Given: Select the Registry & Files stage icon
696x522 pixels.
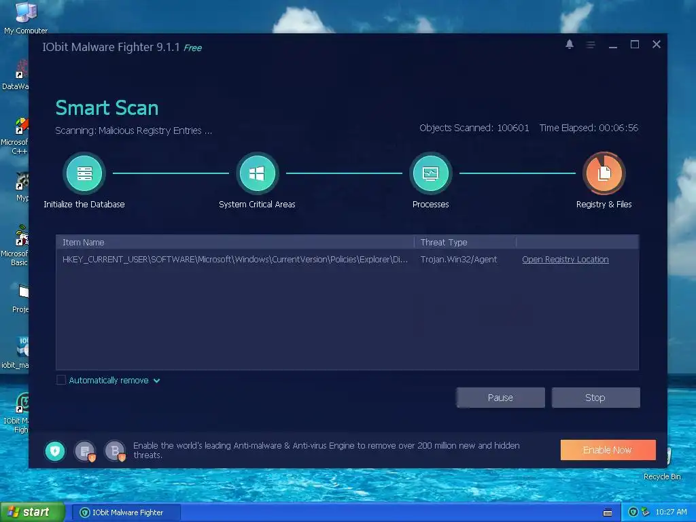Looking at the screenshot, I should pos(604,173).
